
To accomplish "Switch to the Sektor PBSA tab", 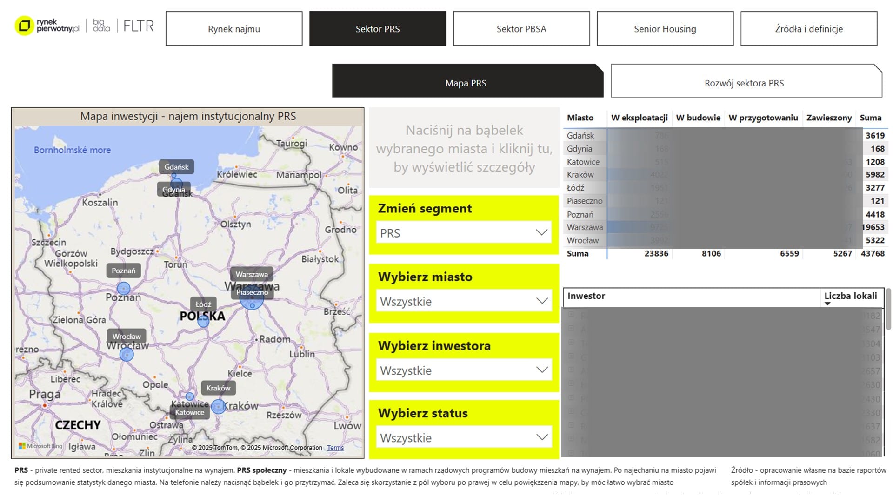I will pyautogui.click(x=521, y=29).
